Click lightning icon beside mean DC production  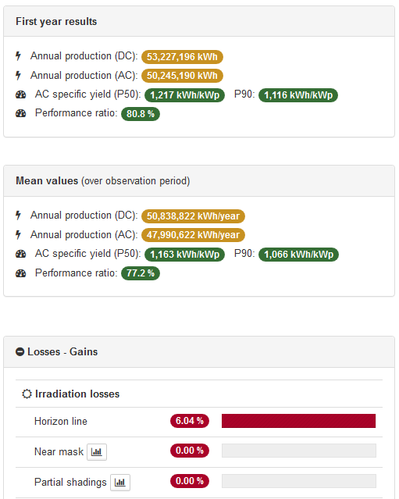(x=18, y=216)
